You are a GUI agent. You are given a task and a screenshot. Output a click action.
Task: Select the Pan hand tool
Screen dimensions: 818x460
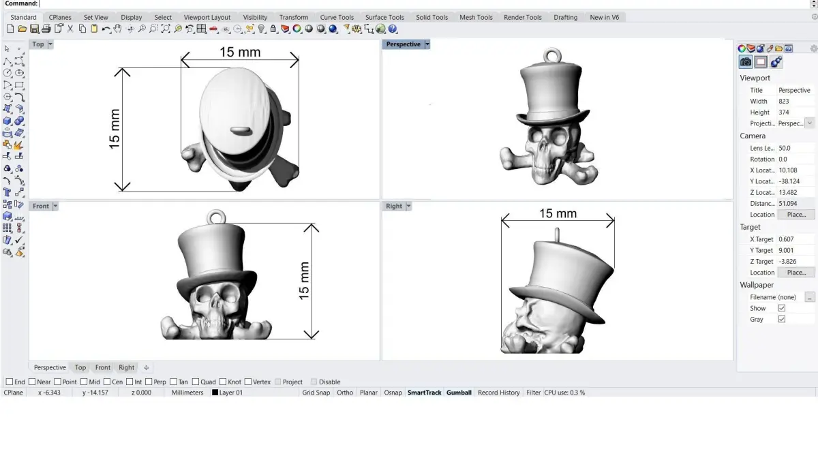pos(118,29)
